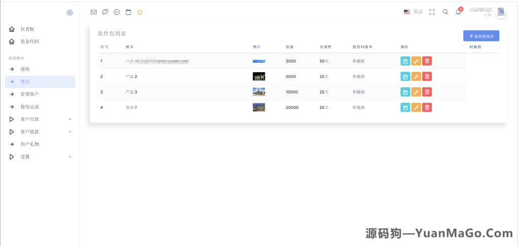Image resolution: width=518 pixels, height=246 pixels.
Task: Click the US flag language icon
Action: (x=407, y=12)
